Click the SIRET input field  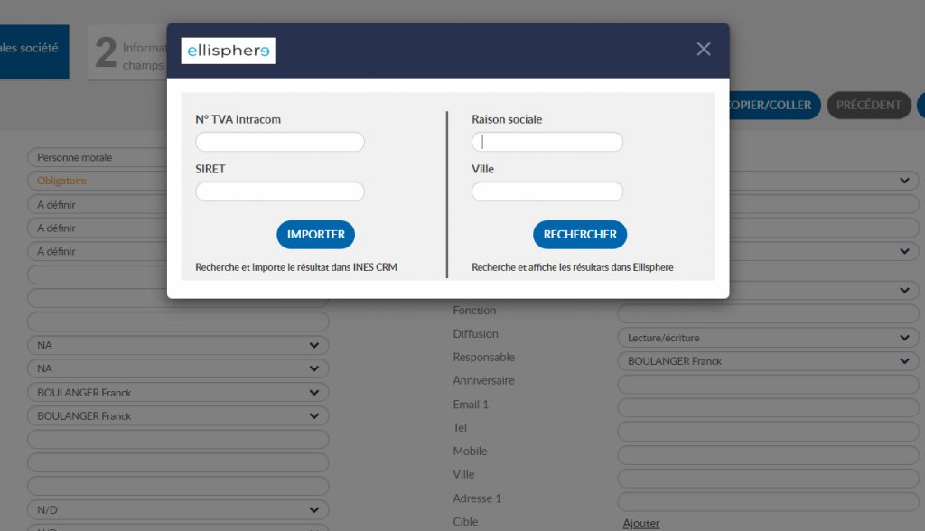[x=279, y=191]
